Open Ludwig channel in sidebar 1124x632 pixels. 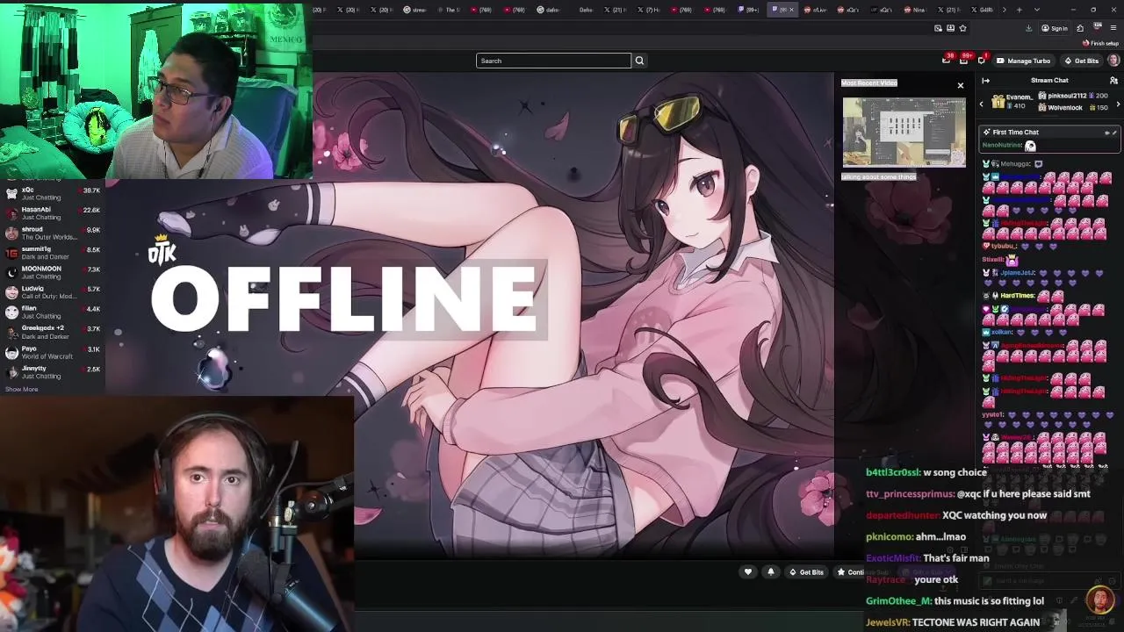53,292
